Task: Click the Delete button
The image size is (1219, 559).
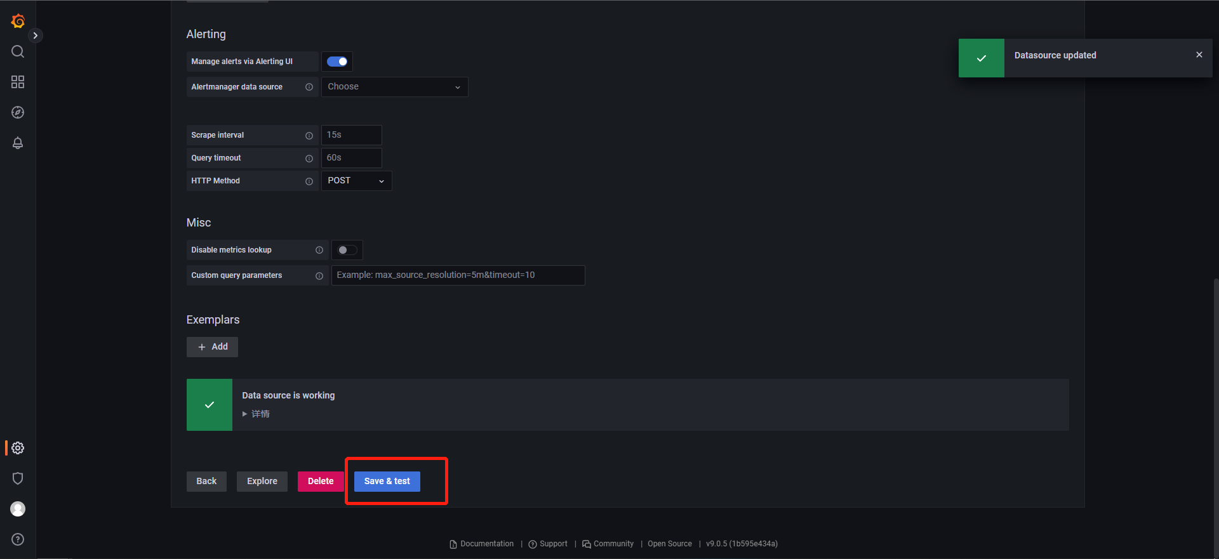Action: point(321,482)
